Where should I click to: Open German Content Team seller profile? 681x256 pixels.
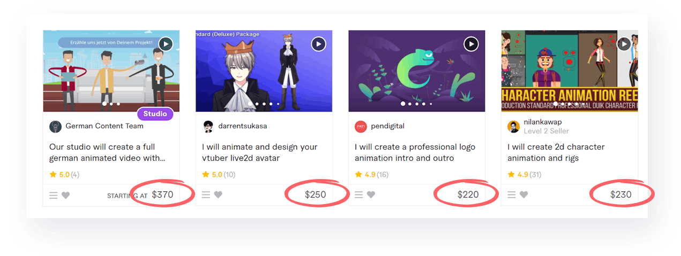[104, 126]
